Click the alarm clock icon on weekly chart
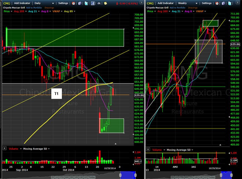 [217, 3]
